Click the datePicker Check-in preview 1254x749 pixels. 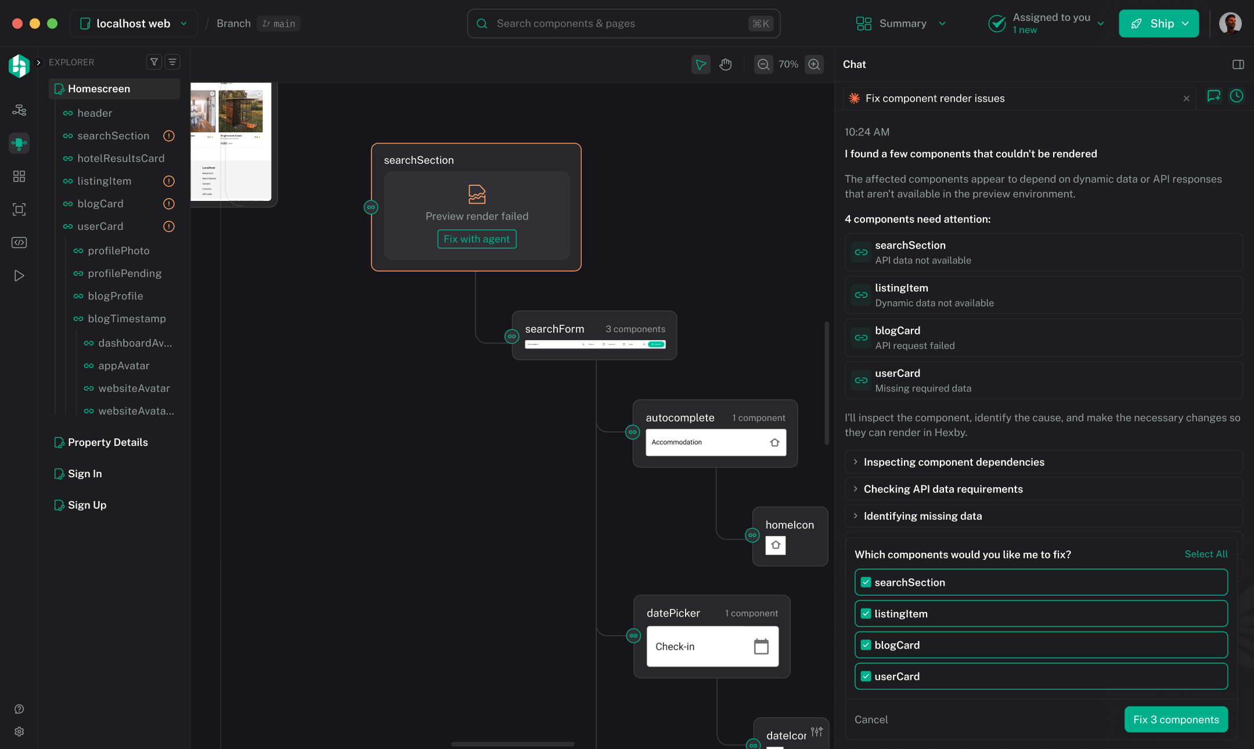tap(712, 646)
